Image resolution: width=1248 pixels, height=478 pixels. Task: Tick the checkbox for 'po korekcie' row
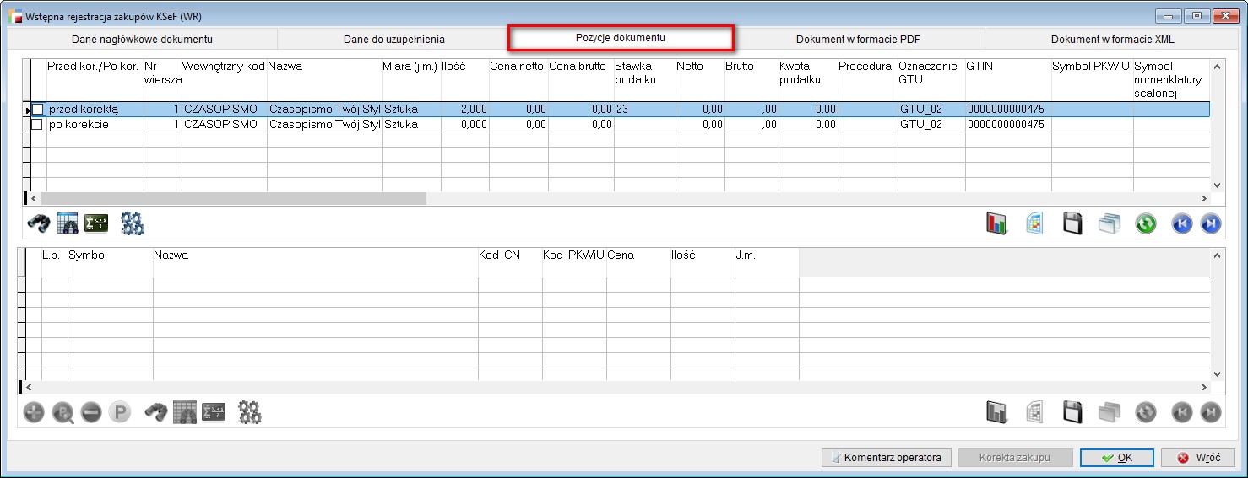(x=37, y=125)
